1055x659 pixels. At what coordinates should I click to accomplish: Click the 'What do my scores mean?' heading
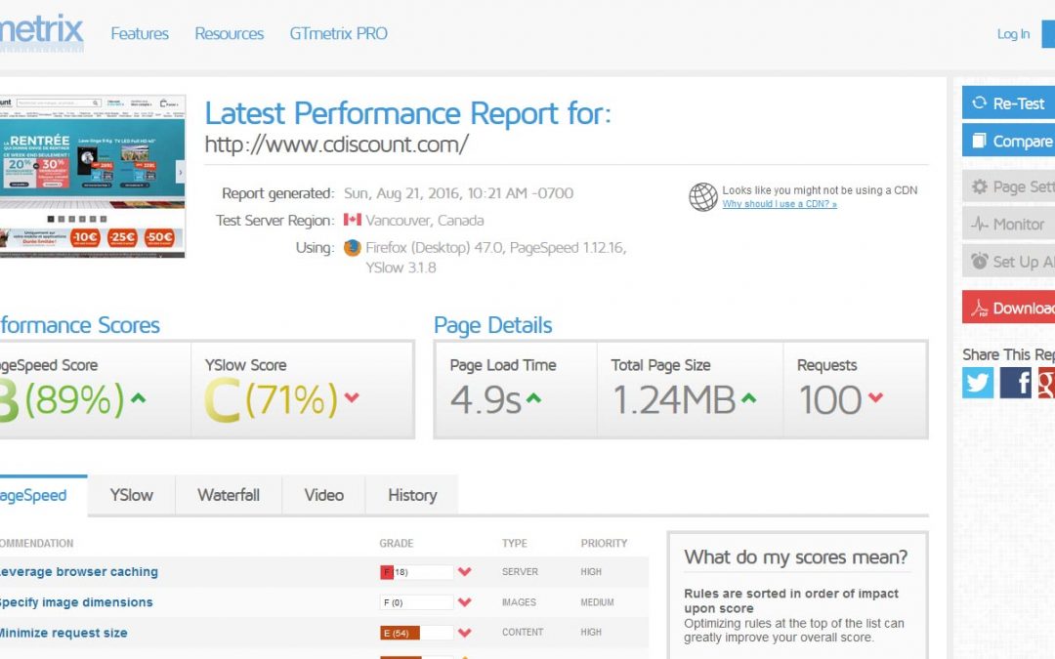point(796,556)
